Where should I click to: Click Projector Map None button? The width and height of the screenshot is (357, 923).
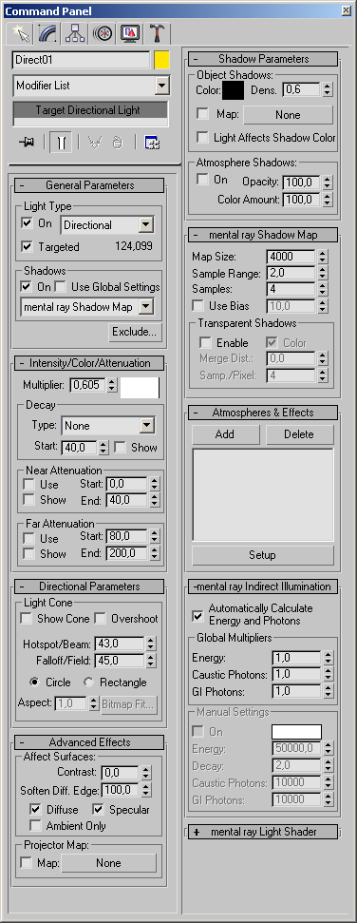(109, 863)
